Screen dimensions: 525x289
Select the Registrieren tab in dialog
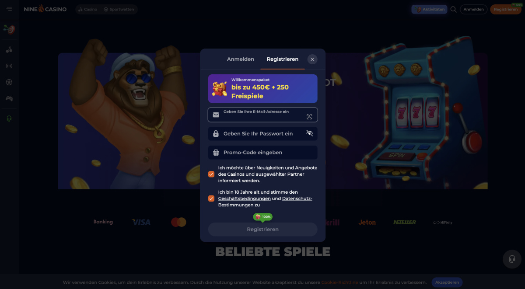tap(283, 59)
